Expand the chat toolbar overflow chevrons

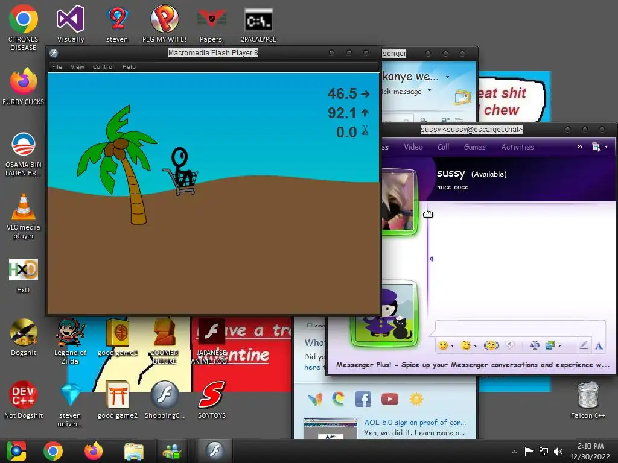pyautogui.click(x=580, y=147)
